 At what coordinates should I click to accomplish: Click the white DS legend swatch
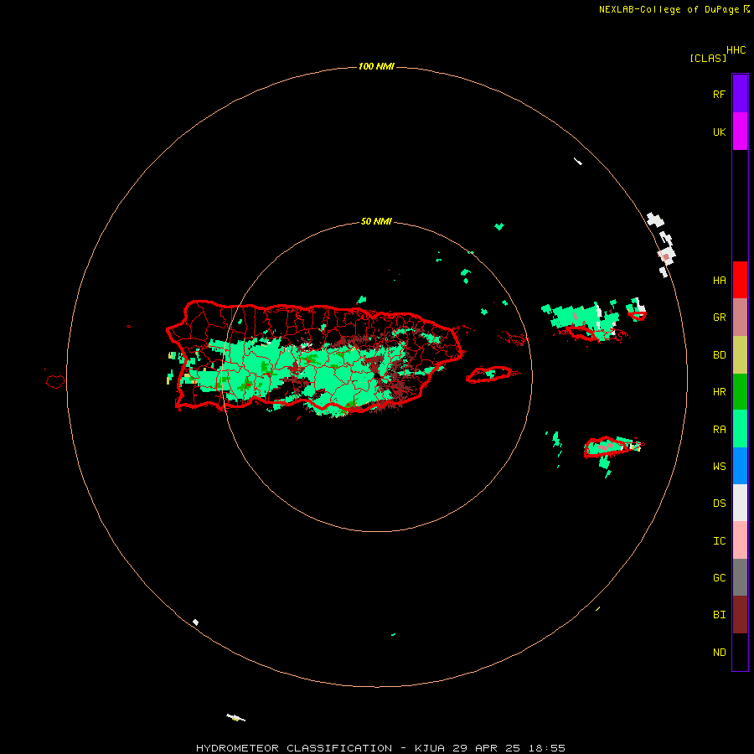point(740,503)
